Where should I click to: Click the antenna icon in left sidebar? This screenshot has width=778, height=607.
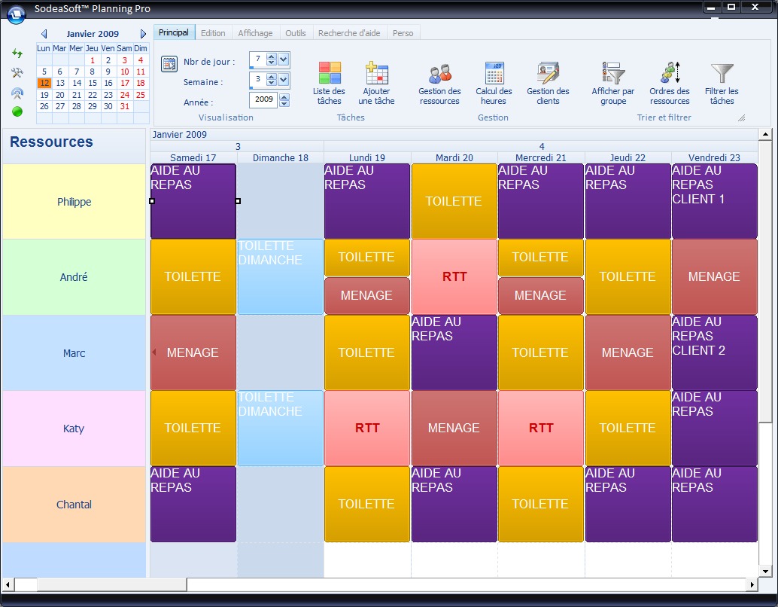click(15, 93)
